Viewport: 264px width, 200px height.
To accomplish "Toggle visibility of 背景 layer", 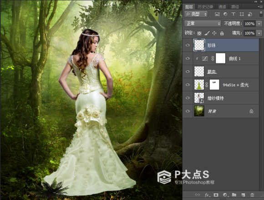I will (188, 111).
